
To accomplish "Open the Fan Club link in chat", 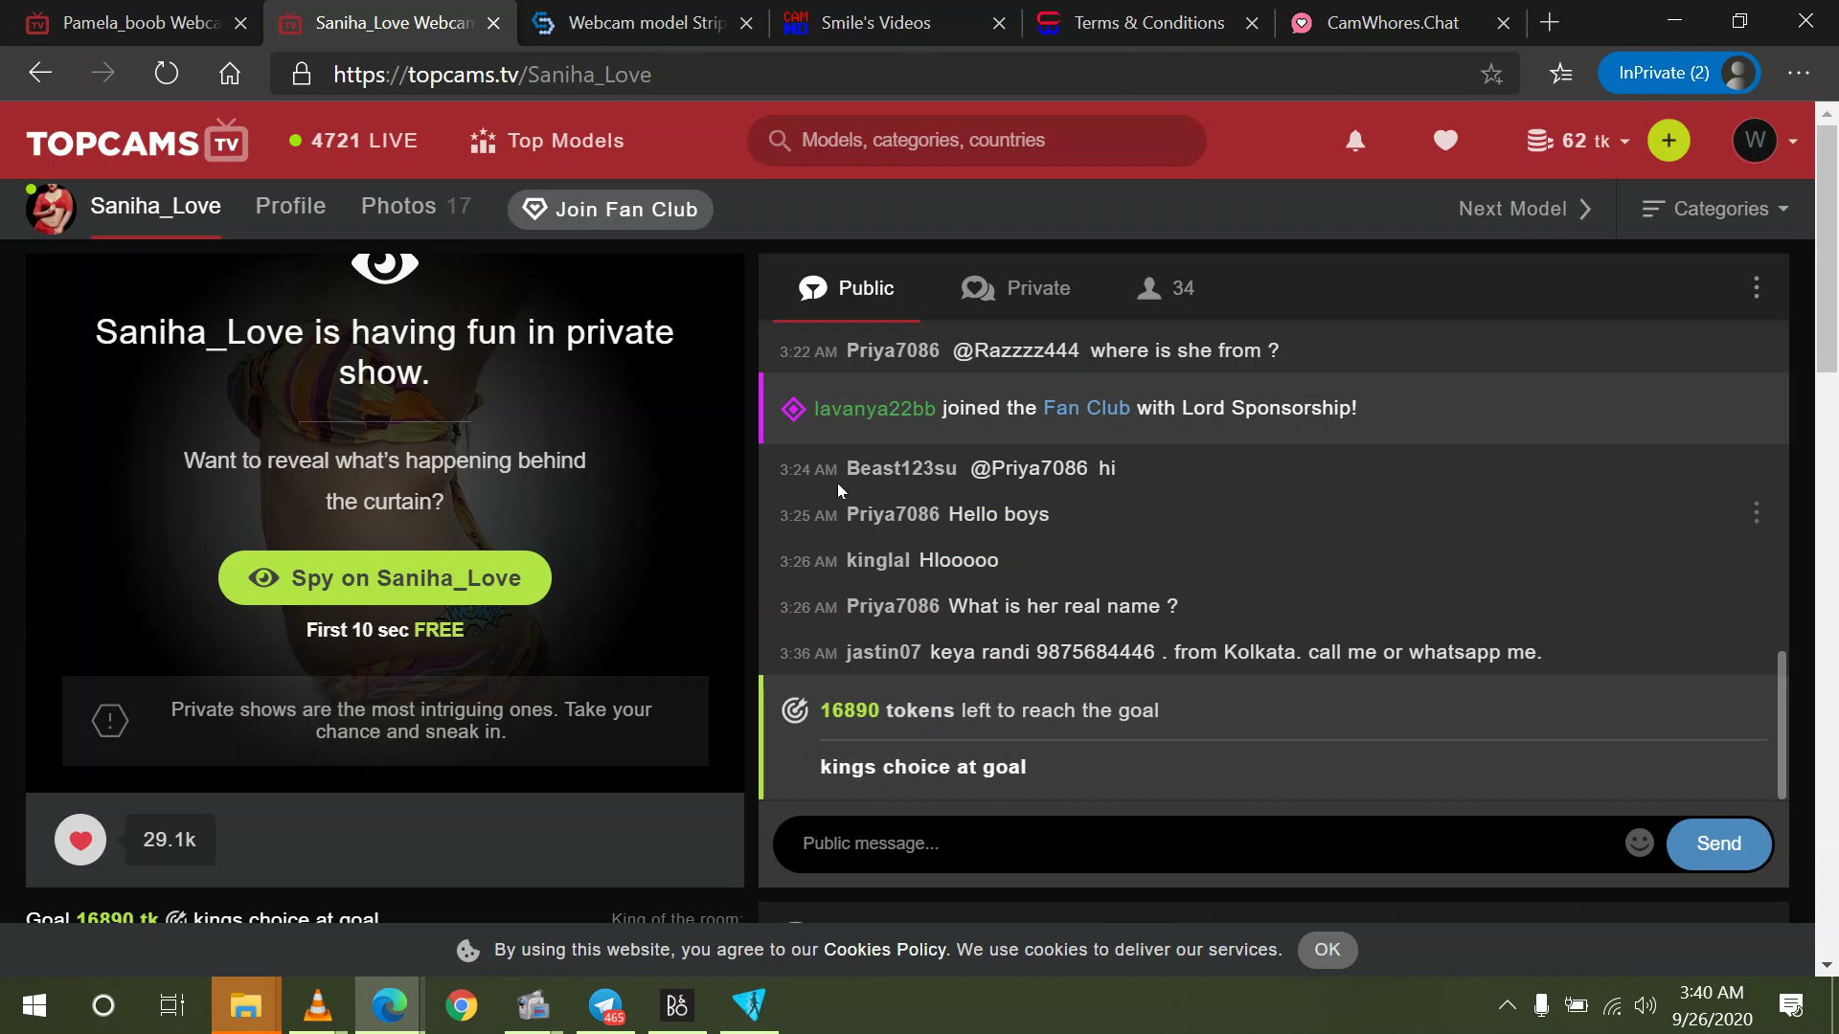I will click(1086, 408).
